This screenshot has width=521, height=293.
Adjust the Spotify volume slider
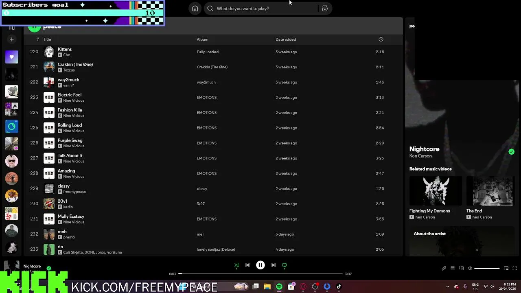tap(487, 269)
